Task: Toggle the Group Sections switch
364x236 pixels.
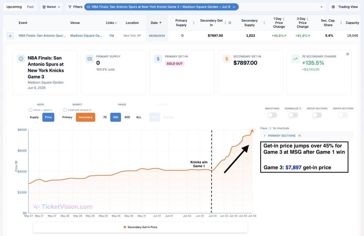Action: (317, 115)
